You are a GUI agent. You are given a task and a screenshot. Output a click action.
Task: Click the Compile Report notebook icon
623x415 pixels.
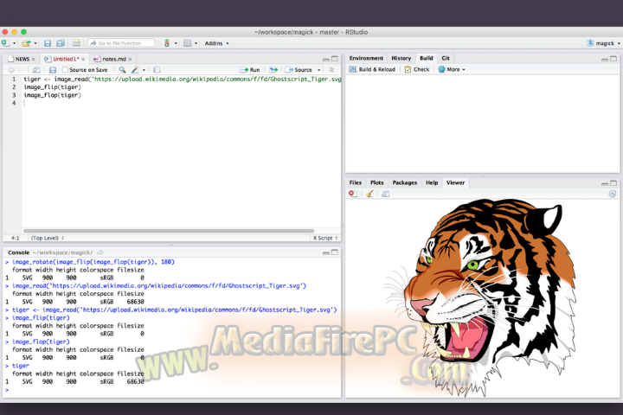pyautogui.click(x=157, y=70)
